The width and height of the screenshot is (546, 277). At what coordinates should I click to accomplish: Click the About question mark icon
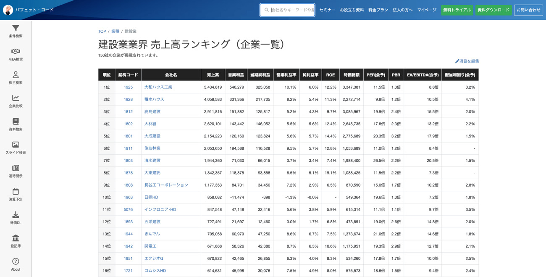(x=16, y=261)
